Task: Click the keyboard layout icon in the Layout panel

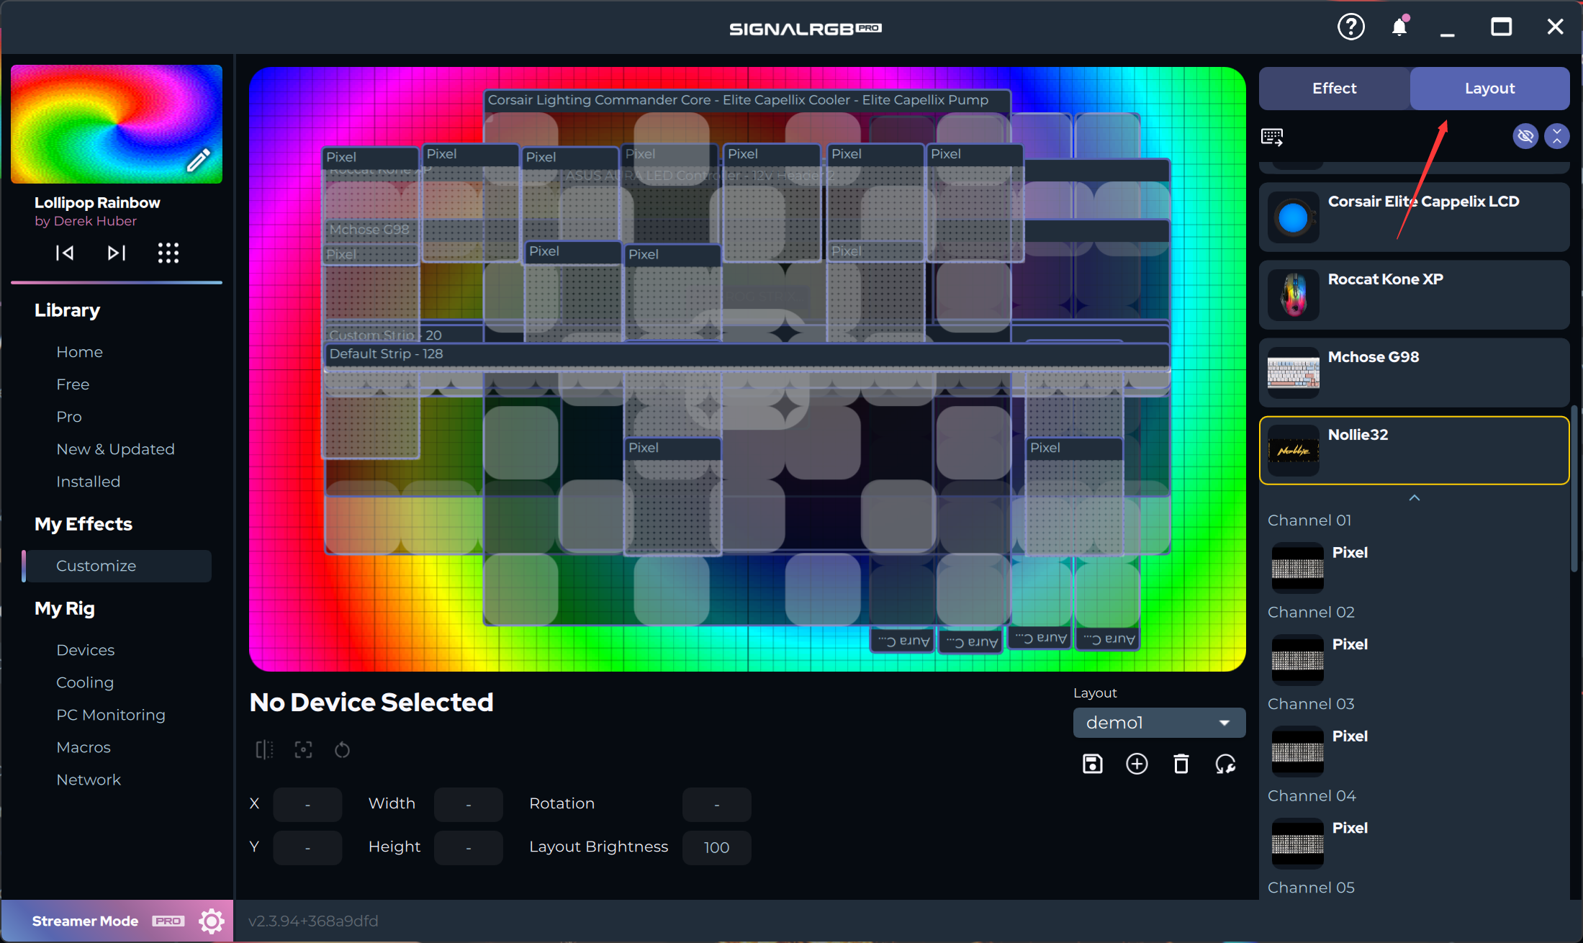Action: pos(1272,136)
